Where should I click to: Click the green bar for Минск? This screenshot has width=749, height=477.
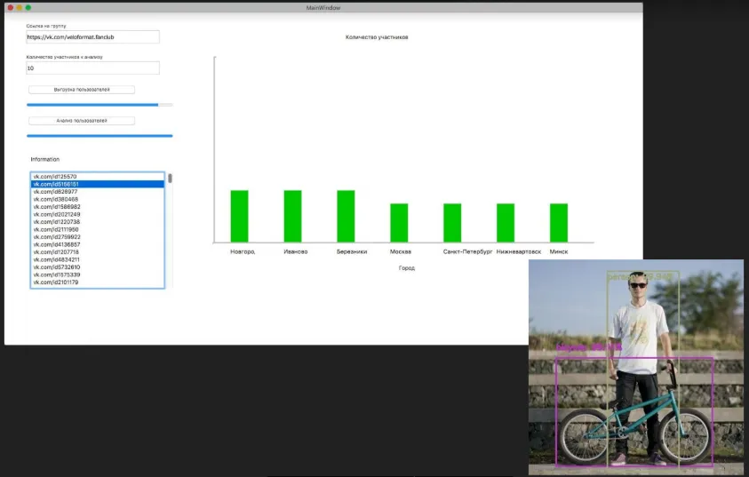pyautogui.click(x=559, y=222)
